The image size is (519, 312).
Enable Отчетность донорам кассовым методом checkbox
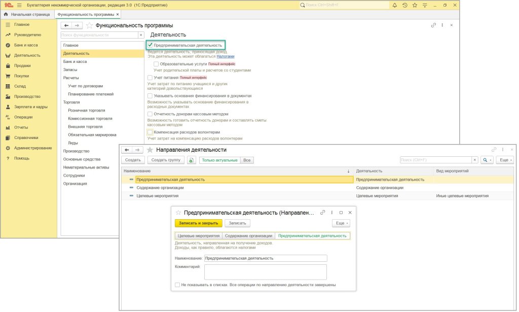coord(150,114)
